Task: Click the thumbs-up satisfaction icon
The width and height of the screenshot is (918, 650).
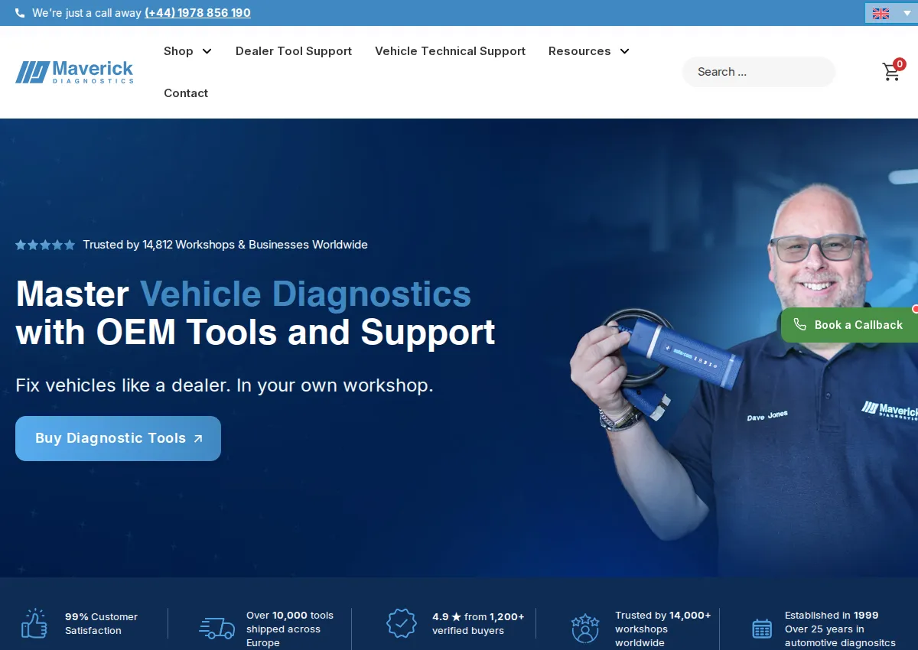Action: click(x=34, y=623)
